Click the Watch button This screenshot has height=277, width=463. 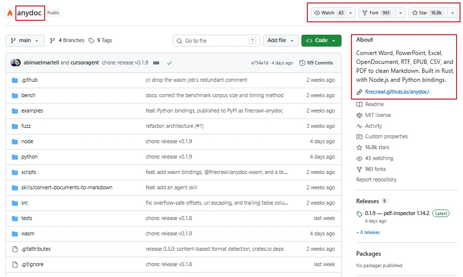coord(329,13)
